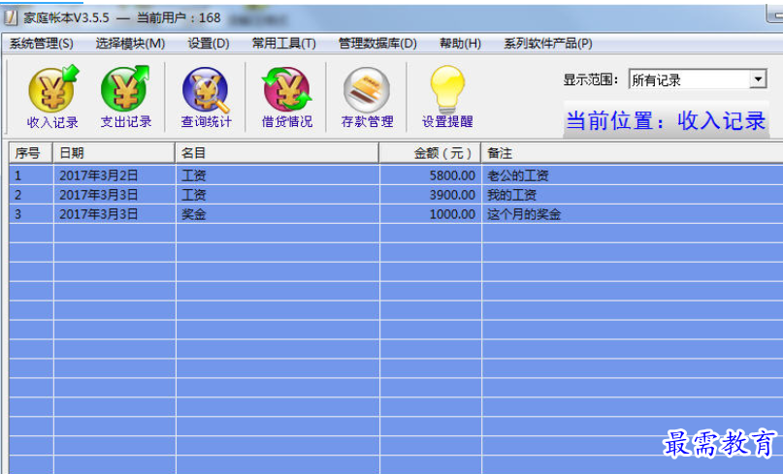
Task: Open the 查询统计 query statistics tool
Action: tap(207, 97)
